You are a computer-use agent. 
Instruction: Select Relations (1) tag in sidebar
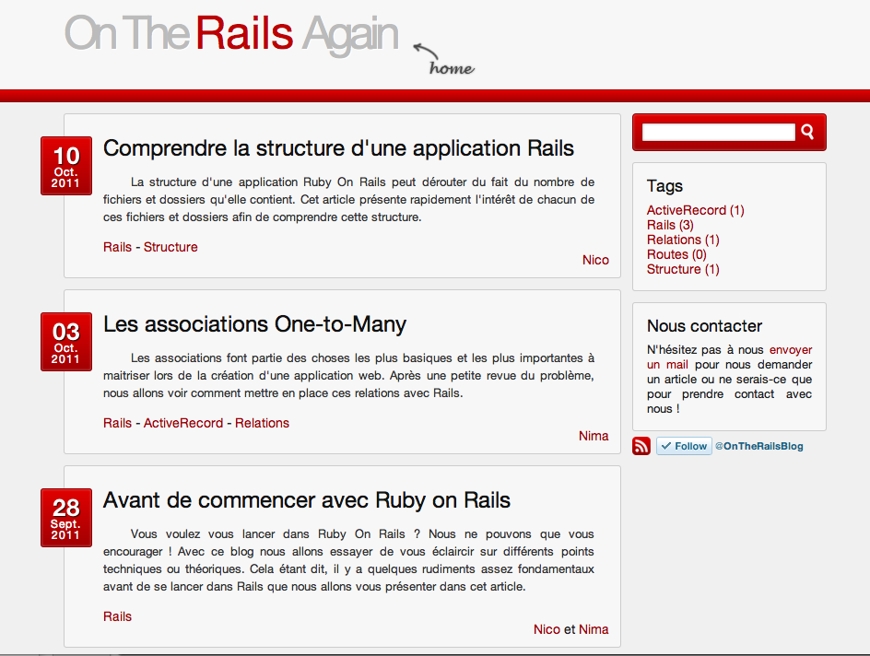tap(683, 240)
